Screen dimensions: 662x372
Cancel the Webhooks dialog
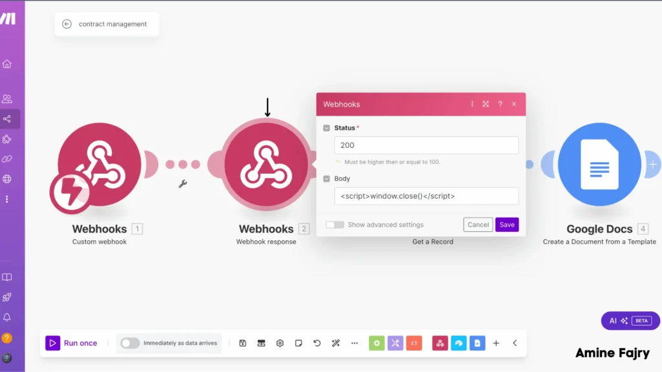click(478, 225)
